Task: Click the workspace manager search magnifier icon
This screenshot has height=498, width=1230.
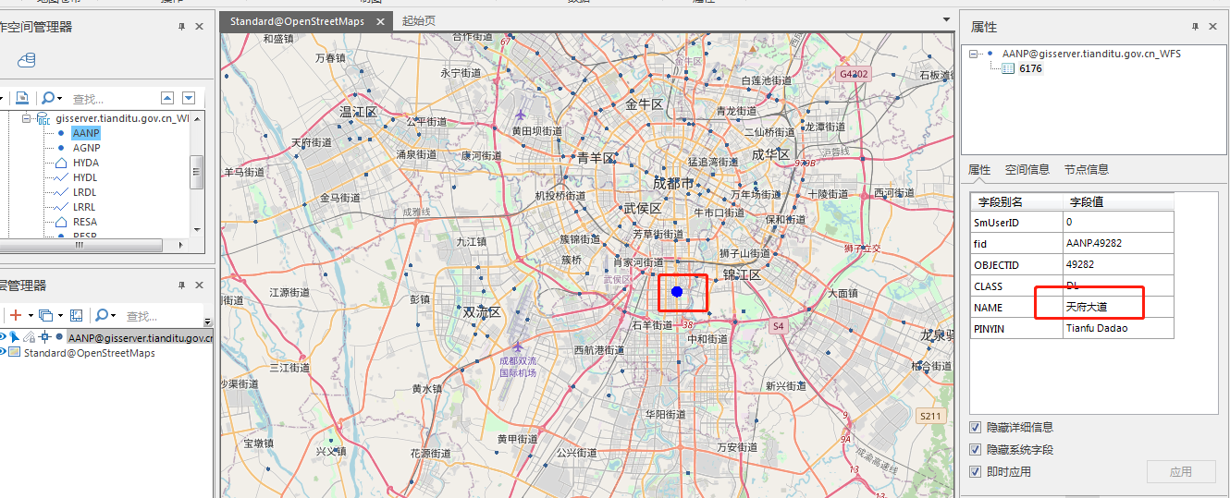Action: (47, 98)
